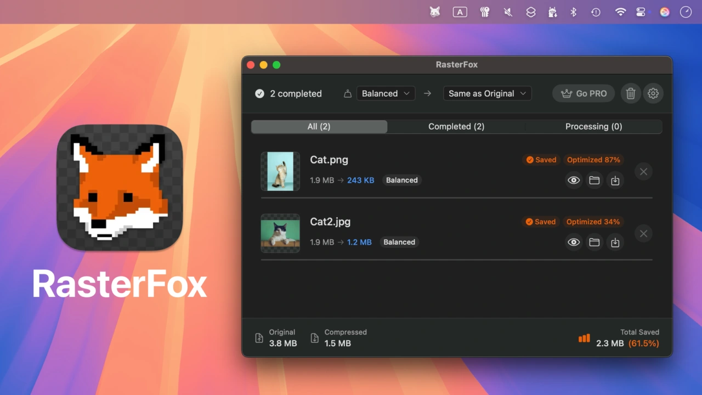
Task: Click the Cat.png thumbnail image
Action: [x=280, y=172]
